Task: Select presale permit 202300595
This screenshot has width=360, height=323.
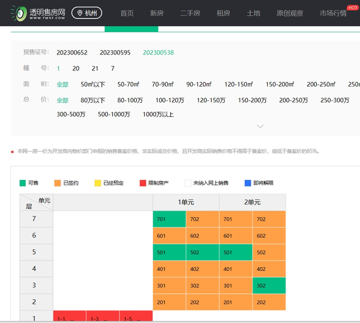Action: point(115,52)
